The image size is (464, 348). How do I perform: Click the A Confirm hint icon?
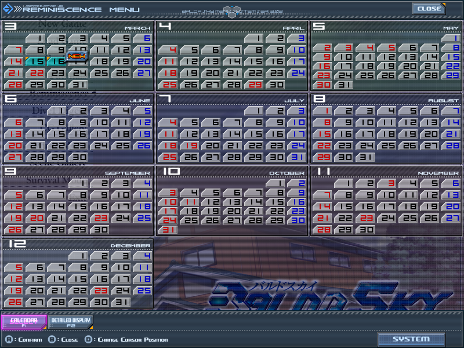(9, 339)
